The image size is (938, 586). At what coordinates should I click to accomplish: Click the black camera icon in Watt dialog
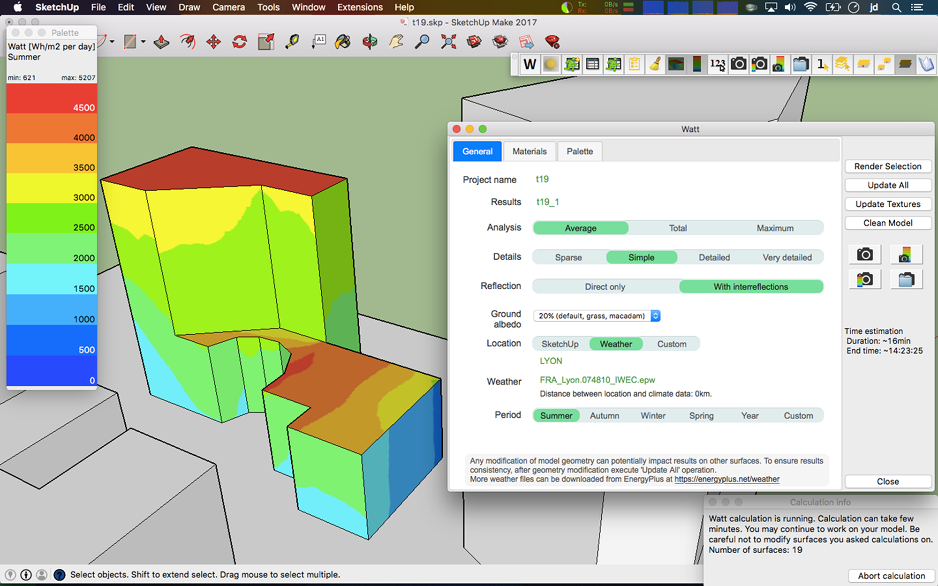coord(865,255)
